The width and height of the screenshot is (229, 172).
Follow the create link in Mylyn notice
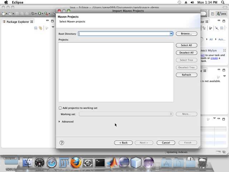[214, 58]
